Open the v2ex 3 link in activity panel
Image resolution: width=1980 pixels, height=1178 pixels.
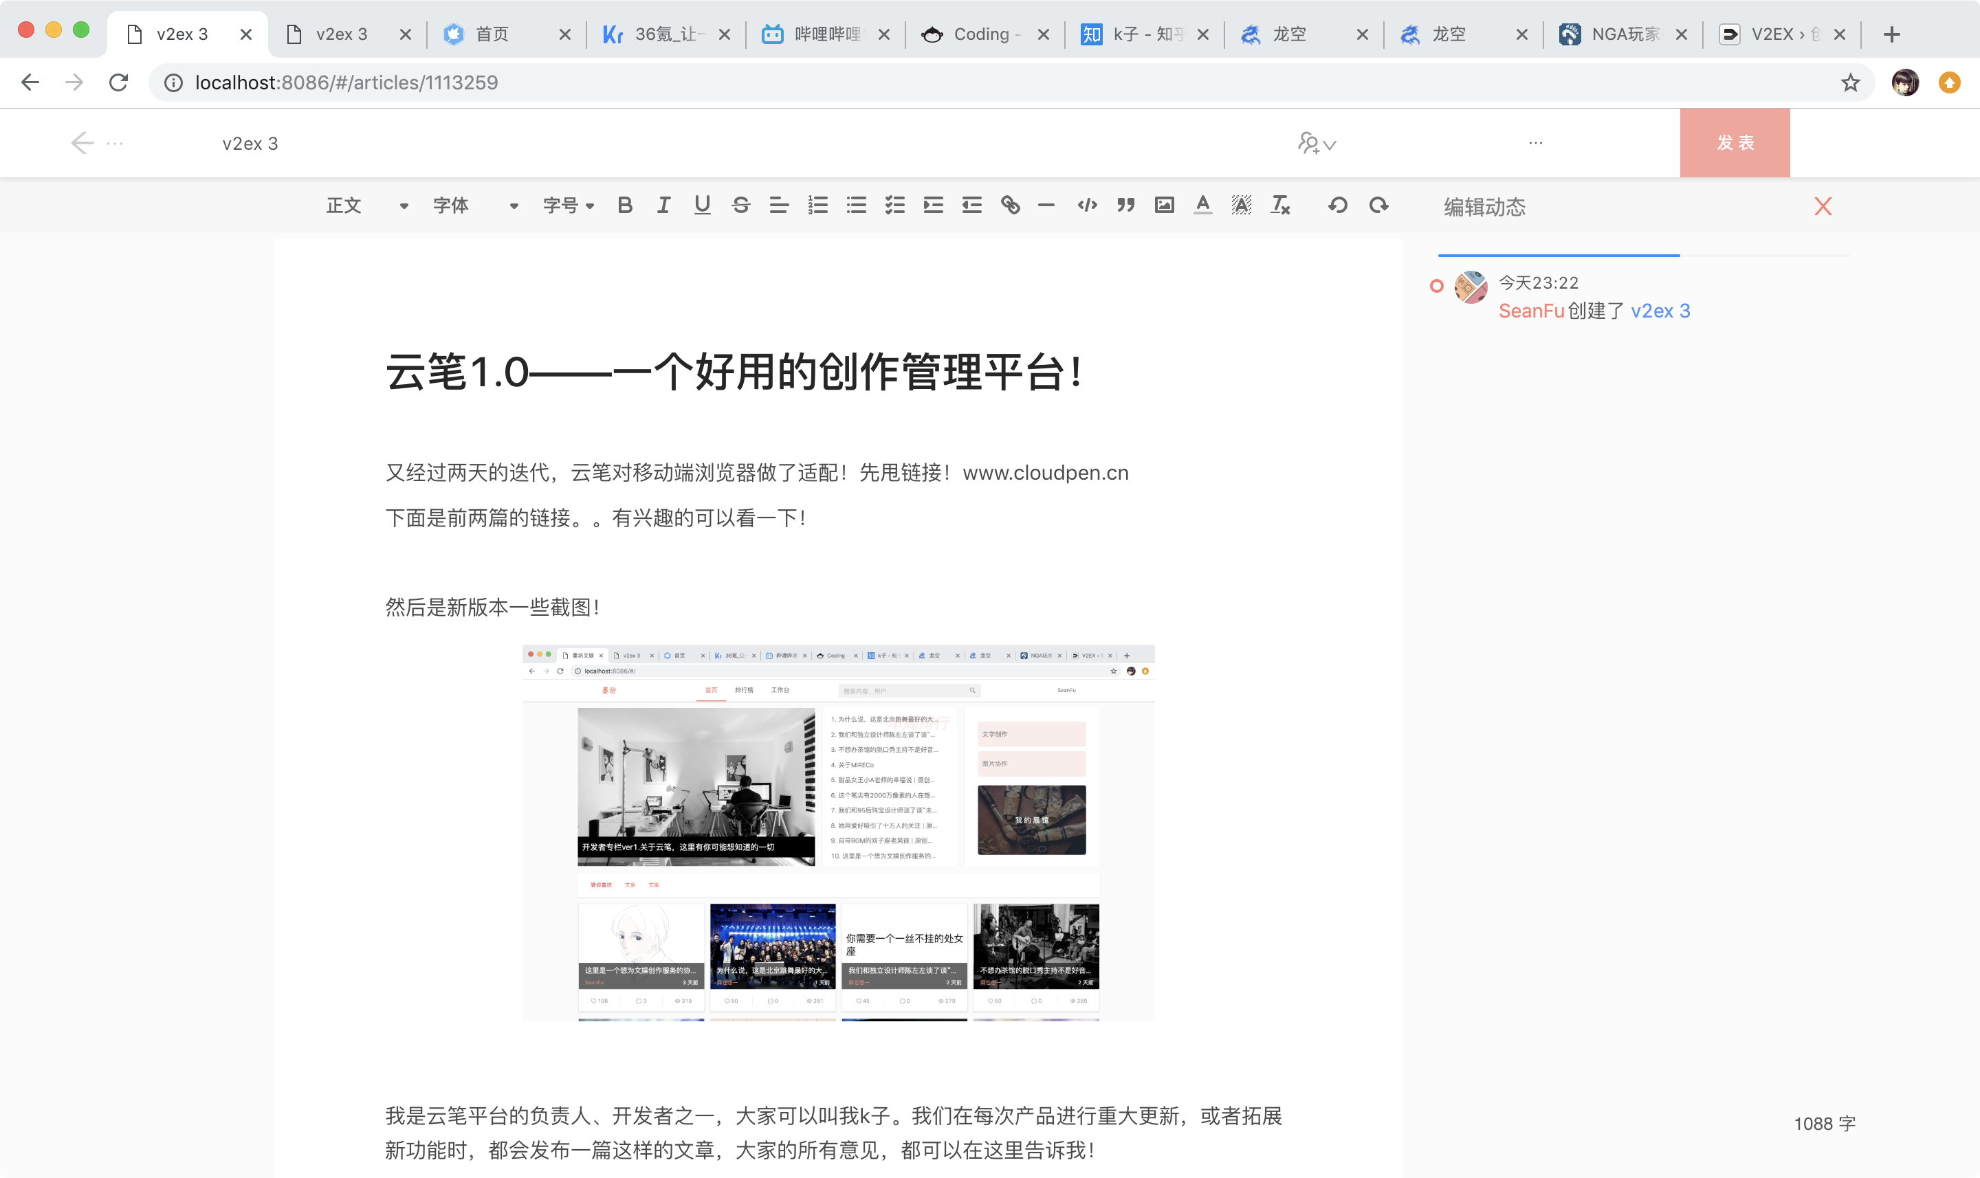[1660, 311]
